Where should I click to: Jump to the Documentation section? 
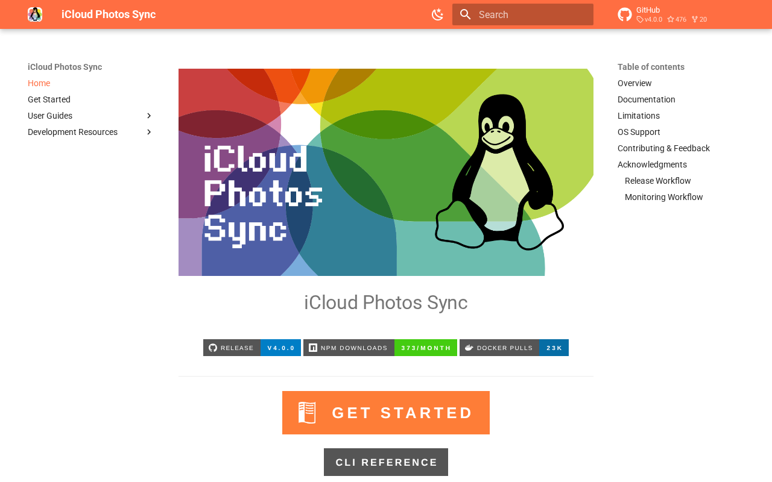(x=647, y=99)
